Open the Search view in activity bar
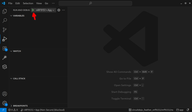Screen dimensions: 192x112 click(4, 20)
